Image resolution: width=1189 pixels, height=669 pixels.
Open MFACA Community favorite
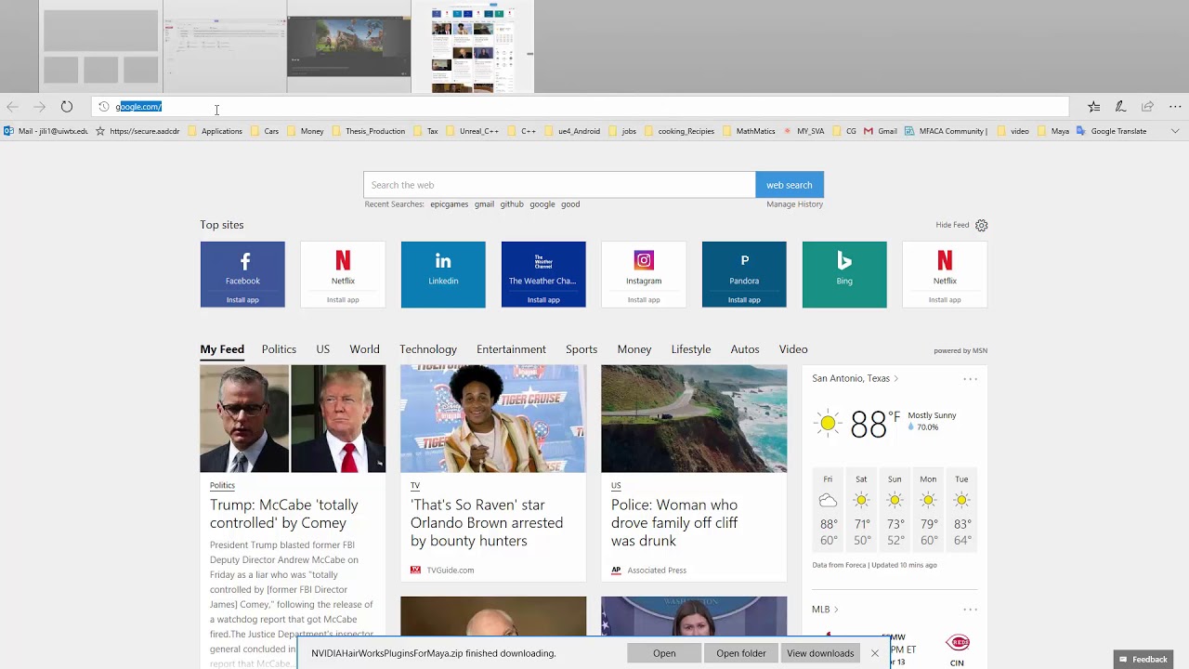946,131
